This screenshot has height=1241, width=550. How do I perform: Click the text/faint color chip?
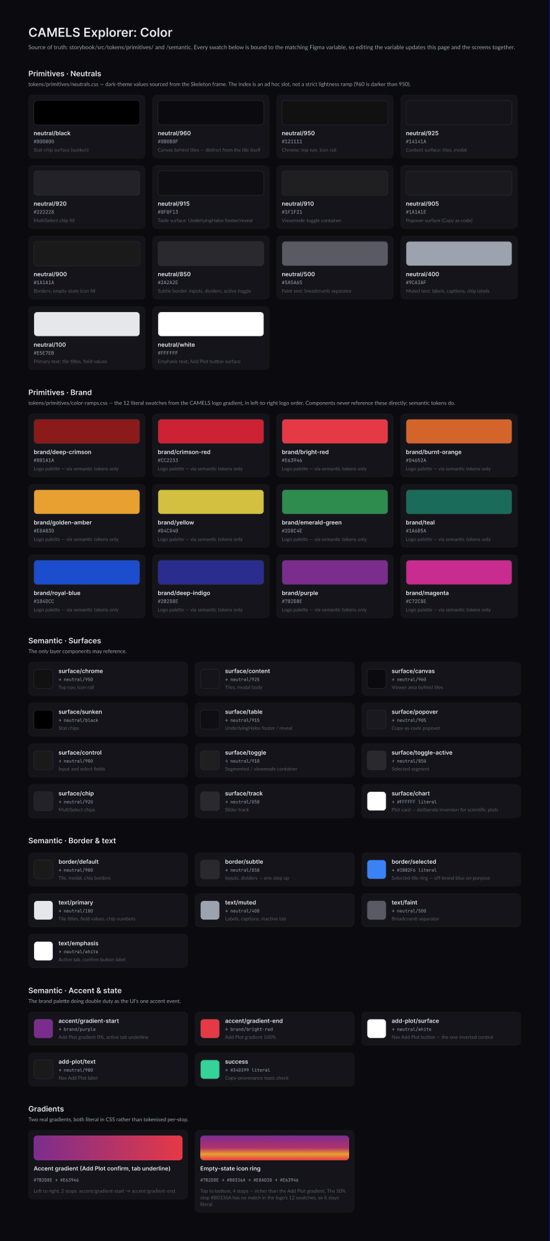[376, 910]
